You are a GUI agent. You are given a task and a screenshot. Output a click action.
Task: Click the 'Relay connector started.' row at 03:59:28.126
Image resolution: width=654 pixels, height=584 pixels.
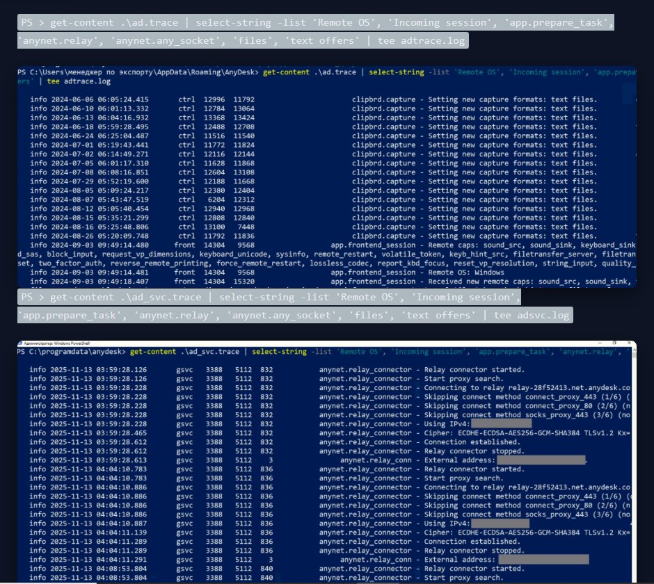tap(277, 370)
